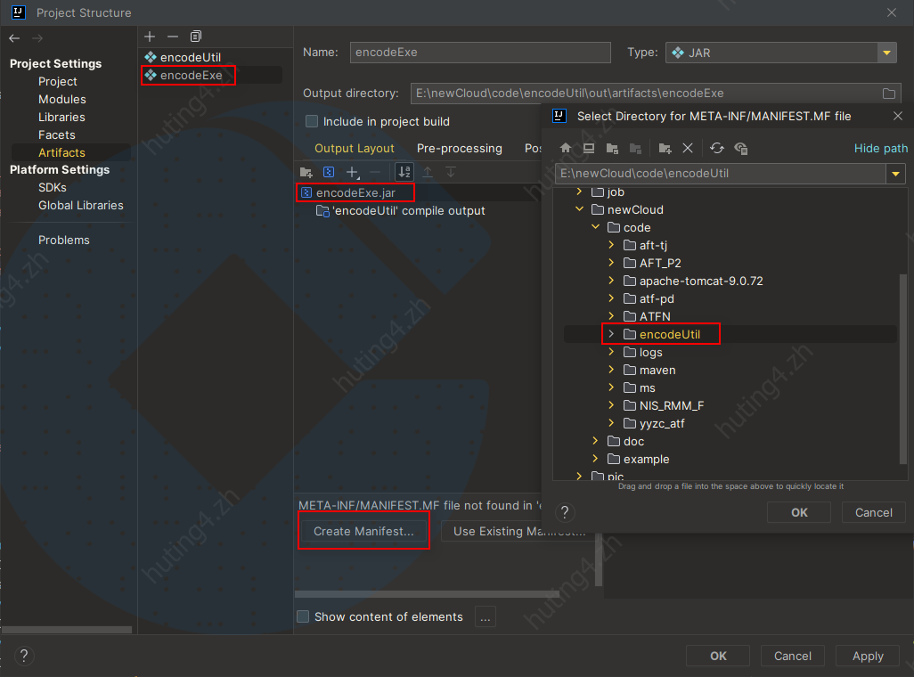Create directory in Output Layout toolbar

[306, 172]
